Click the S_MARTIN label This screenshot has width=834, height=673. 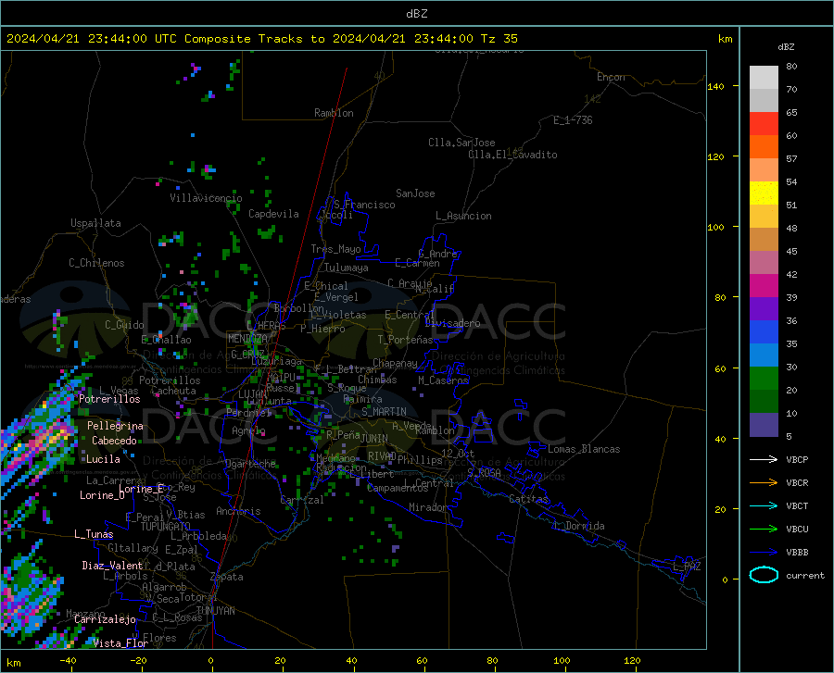point(384,412)
